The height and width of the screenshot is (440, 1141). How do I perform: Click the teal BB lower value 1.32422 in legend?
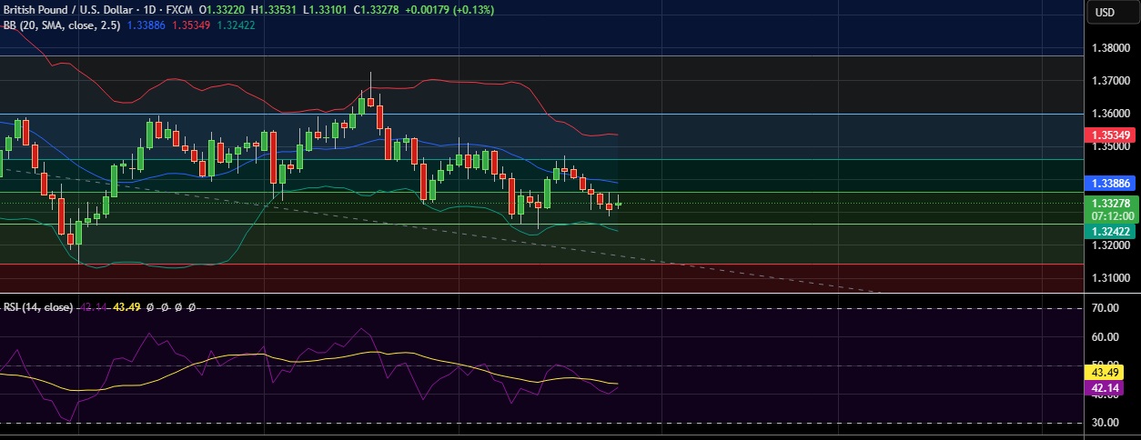tap(236, 25)
